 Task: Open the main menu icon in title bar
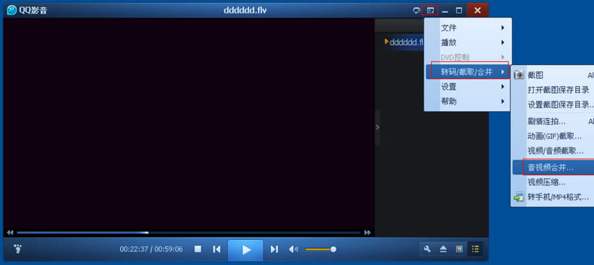[x=430, y=11]
